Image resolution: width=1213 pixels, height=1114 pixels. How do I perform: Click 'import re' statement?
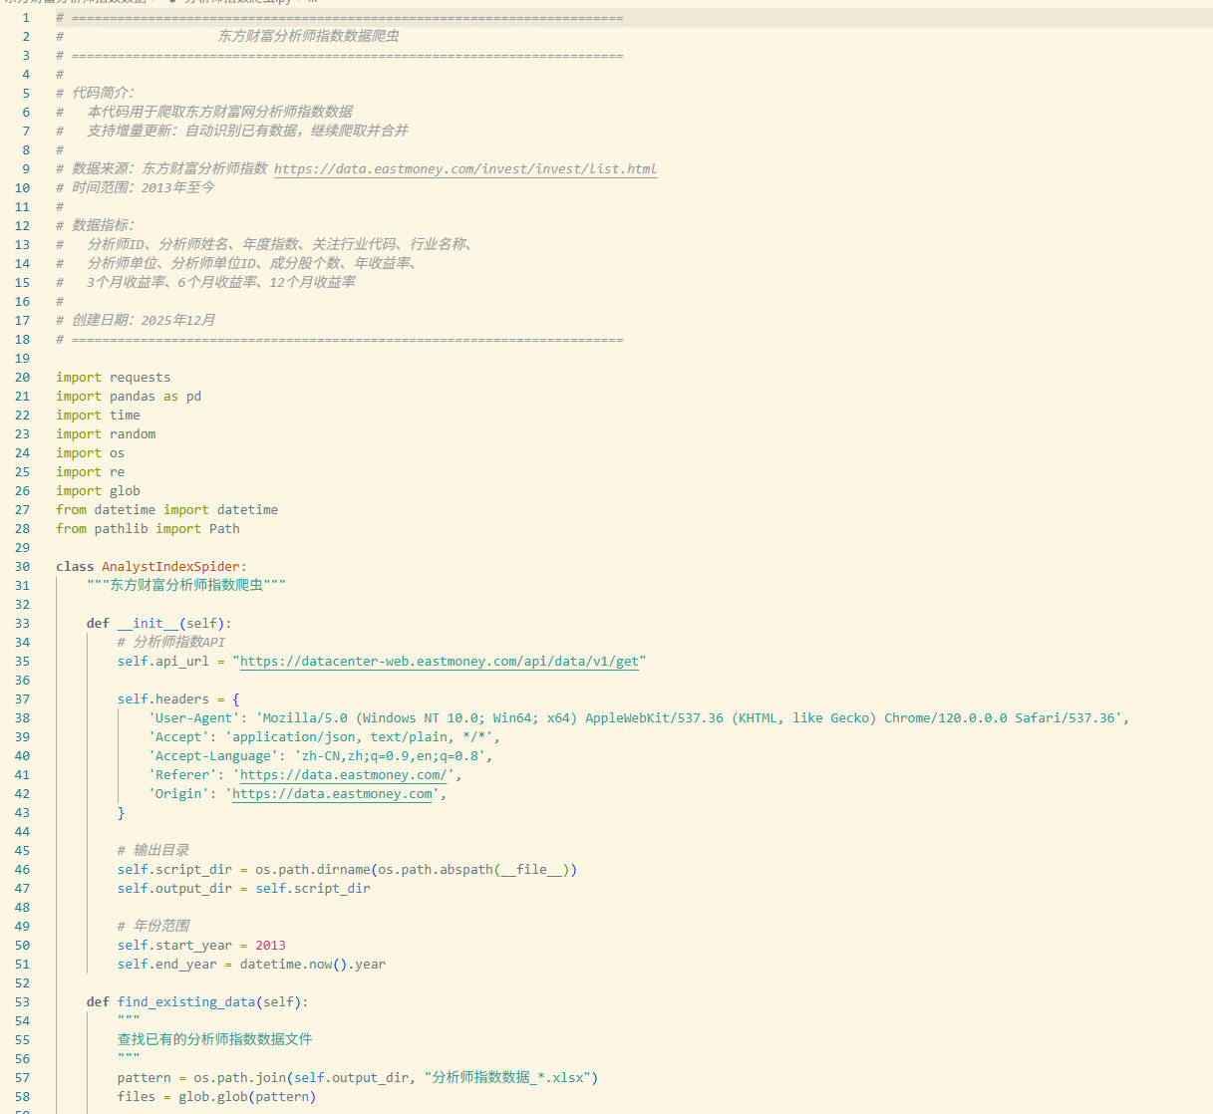tap(90, 471)
